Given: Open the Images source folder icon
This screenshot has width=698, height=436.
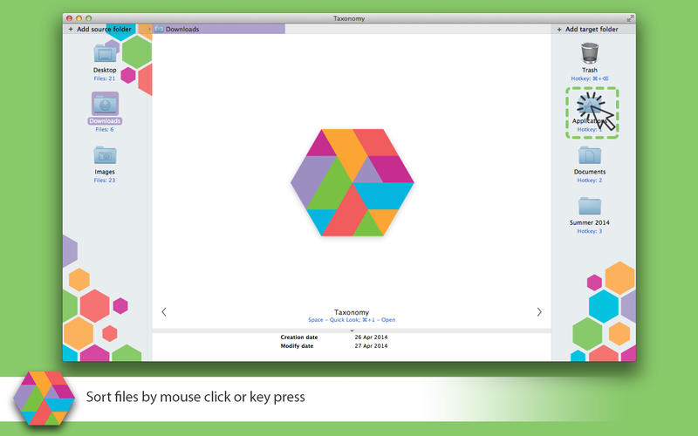Looking at the screenshot, I should point(105,155).
